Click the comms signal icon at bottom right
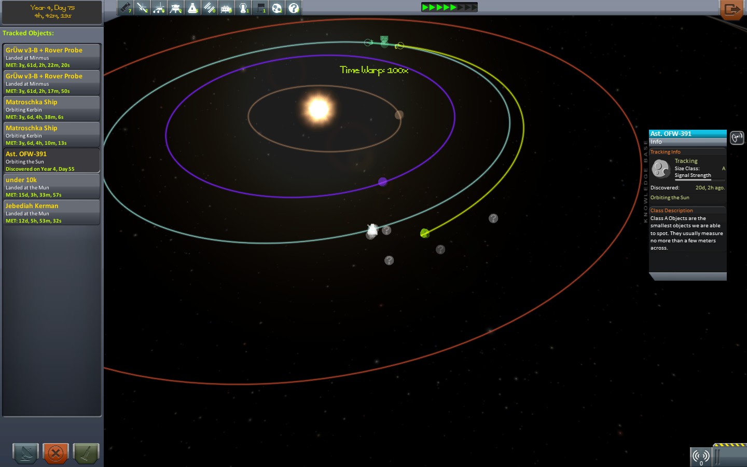747x467 pixels. 701,457
